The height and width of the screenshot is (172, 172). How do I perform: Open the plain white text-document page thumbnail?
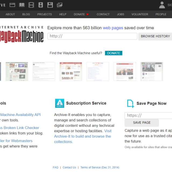click(x=44, y=71)
